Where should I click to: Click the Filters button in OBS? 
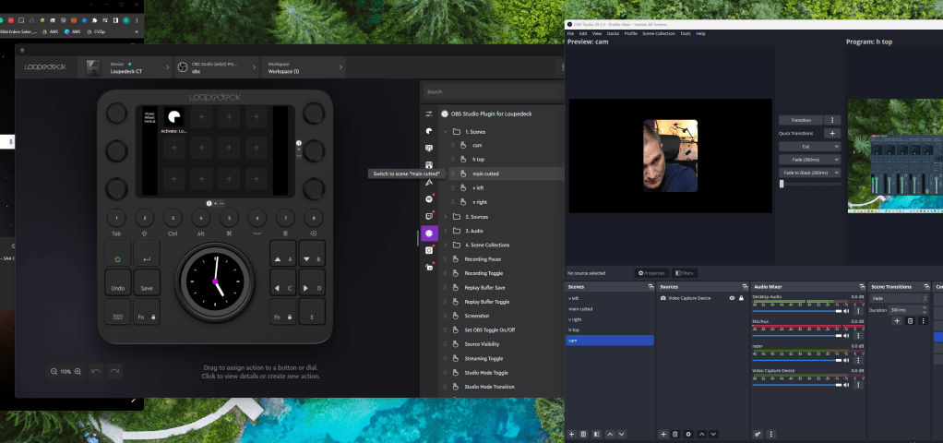point(685,273)
